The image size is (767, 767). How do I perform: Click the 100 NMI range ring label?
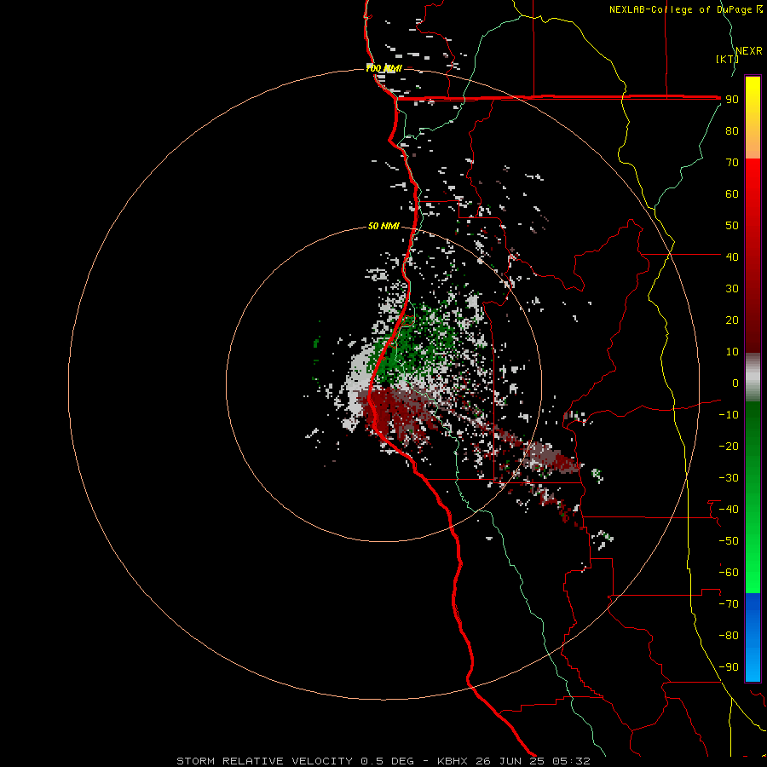tap(383, 68)
